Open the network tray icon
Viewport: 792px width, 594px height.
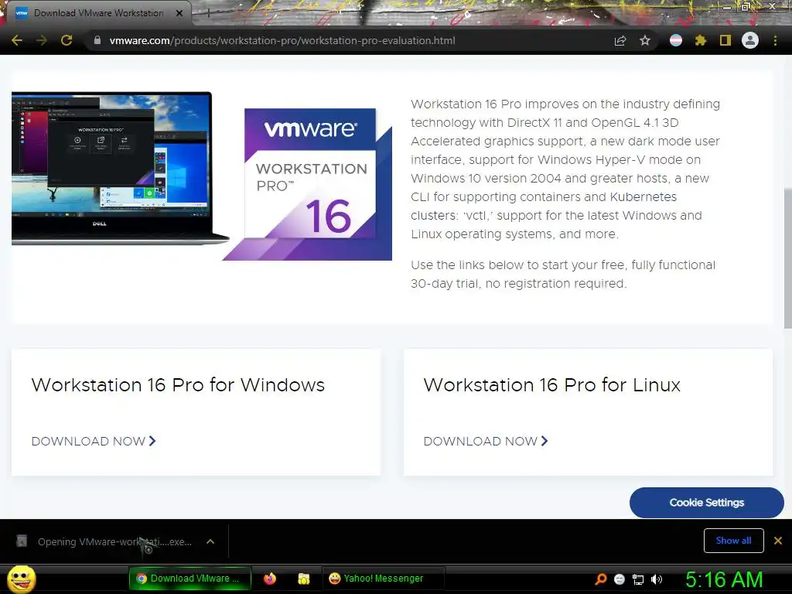pos(638,579)
